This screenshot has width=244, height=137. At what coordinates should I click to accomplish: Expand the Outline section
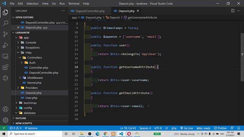(21, 118)
